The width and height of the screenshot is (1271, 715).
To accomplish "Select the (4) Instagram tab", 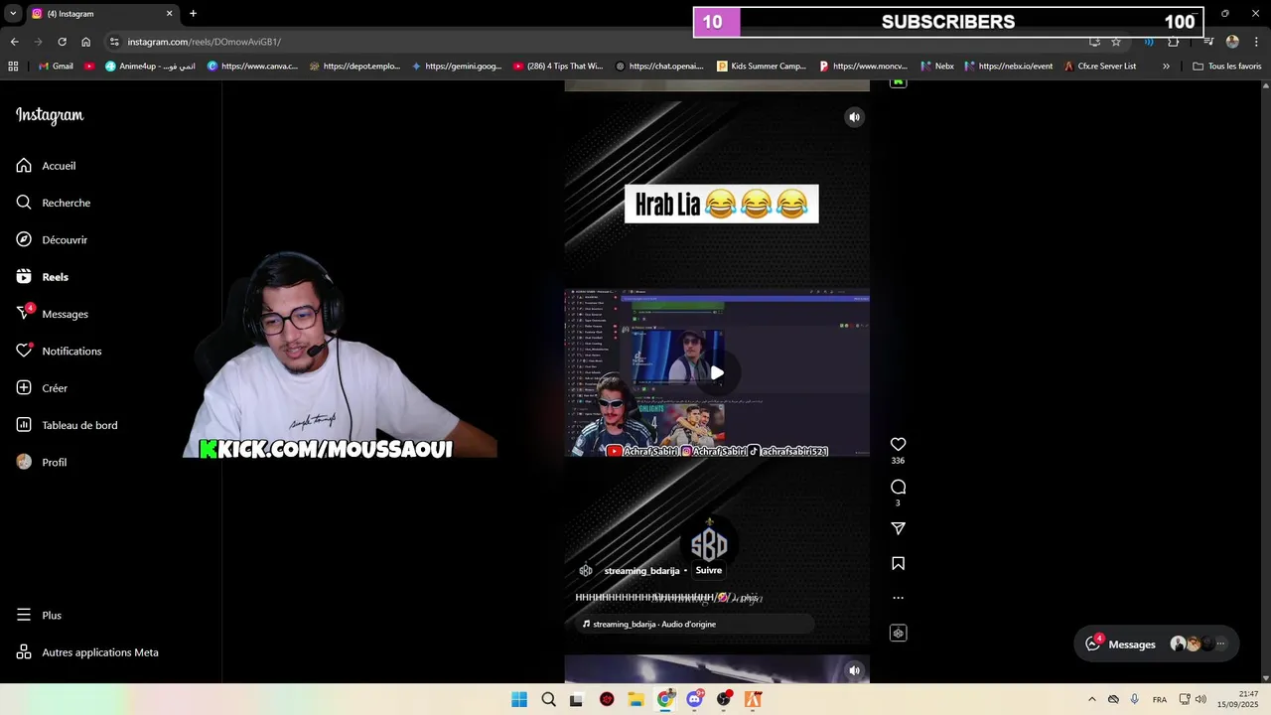I will [102, 14].
